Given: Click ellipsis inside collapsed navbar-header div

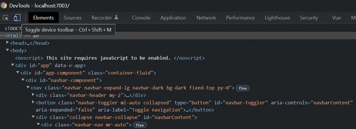Looking at the screenshot, I should [x=128, y=95].
